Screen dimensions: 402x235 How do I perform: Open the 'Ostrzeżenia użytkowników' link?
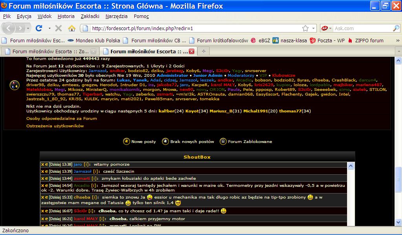[55, 126]
